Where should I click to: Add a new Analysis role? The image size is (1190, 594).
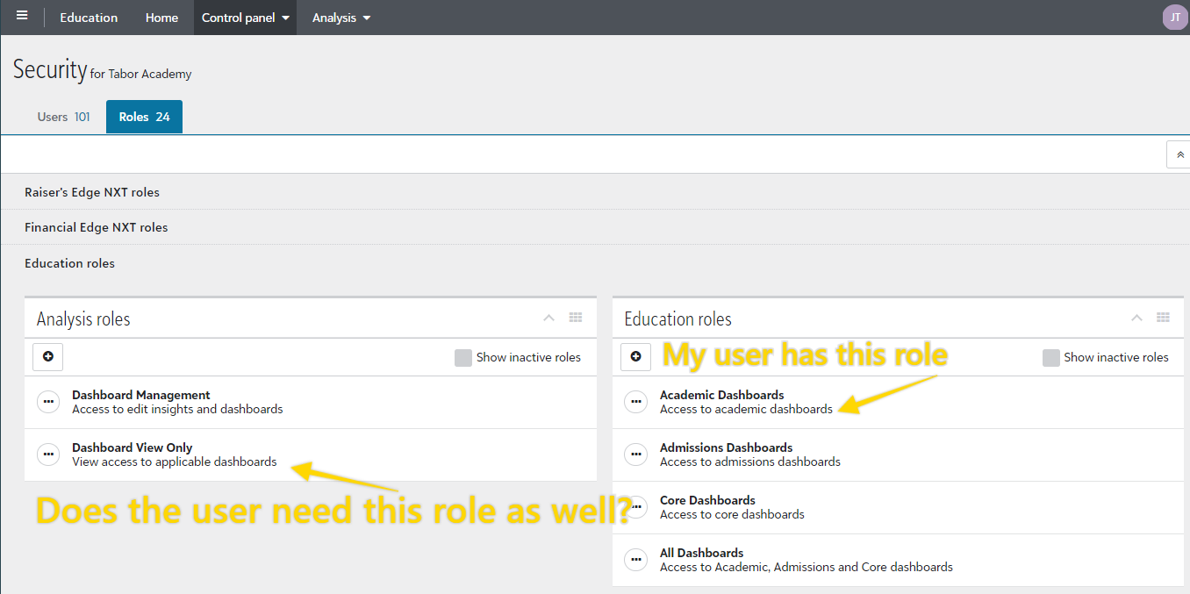coord(48,357)
